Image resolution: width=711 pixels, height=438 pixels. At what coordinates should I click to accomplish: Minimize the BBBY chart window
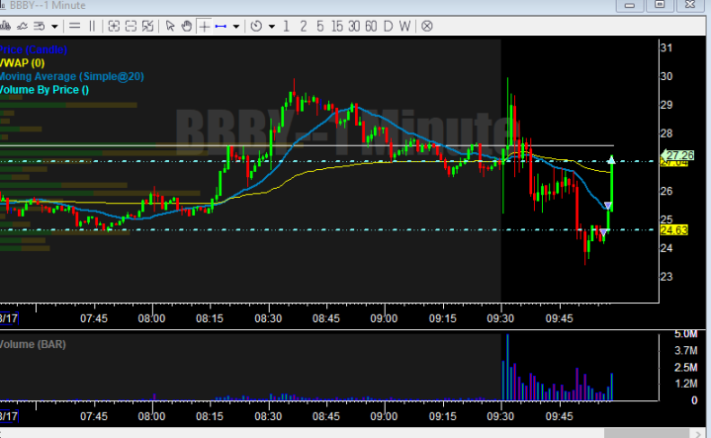630,5
